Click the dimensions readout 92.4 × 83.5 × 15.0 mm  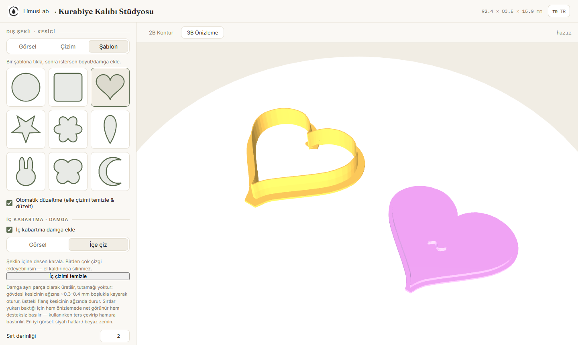[x=512, y=11]
